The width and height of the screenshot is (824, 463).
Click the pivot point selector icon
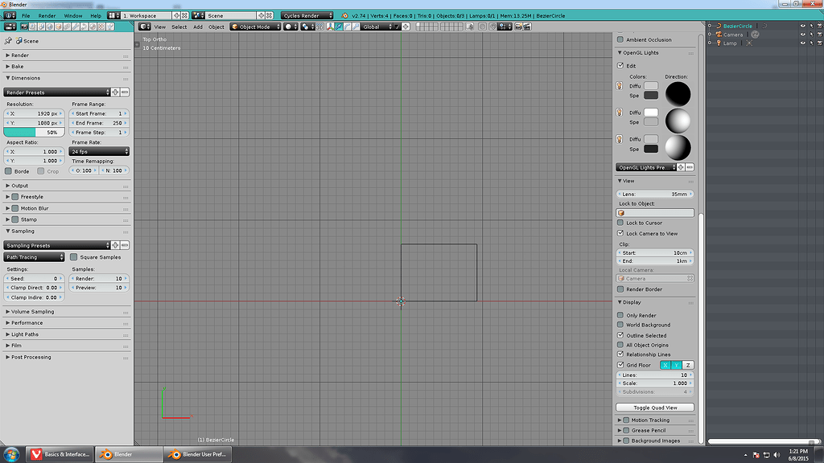point(307,27)
